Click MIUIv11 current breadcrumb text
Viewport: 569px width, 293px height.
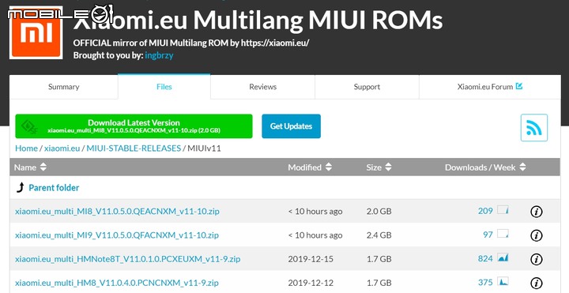[x=205, y=148]
